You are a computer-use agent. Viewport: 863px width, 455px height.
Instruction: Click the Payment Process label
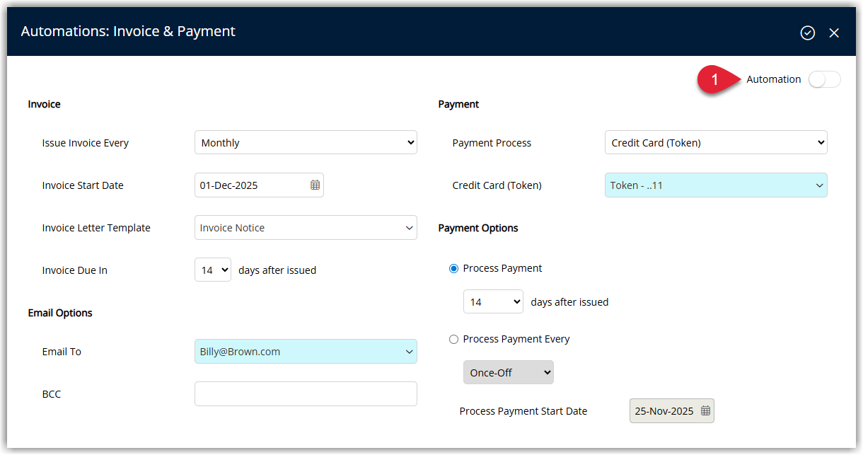tap(492, 143)
